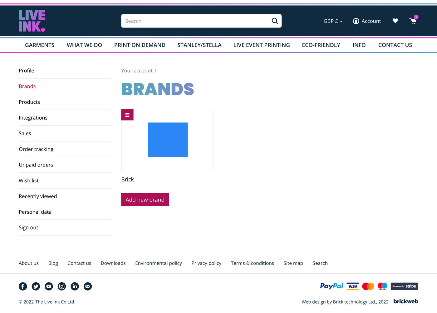Open the Account menu
The width and height of the screenshot is (437, 313).
367,21
